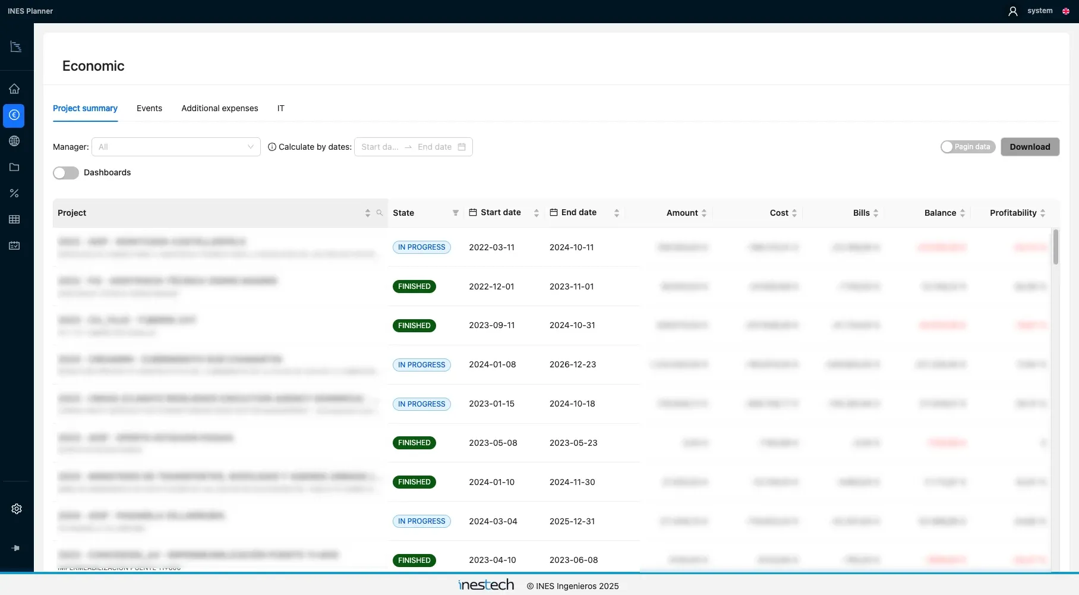The width and height of the screenshot is (1079, 595).
Task: Open the system user menu
Action: pyautogui.click(x=1031, y=11)
